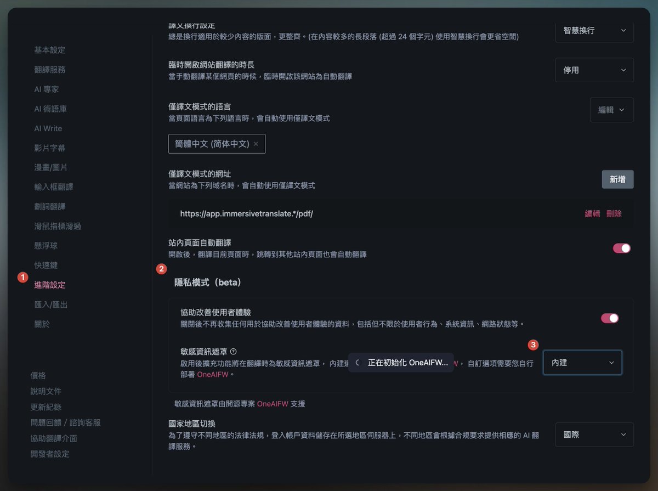Image resolution: width=658 pixels, height=491 pixels.
Task: Open the 說明文件 link
Action: pyautogui.click(x=46, y=392)
